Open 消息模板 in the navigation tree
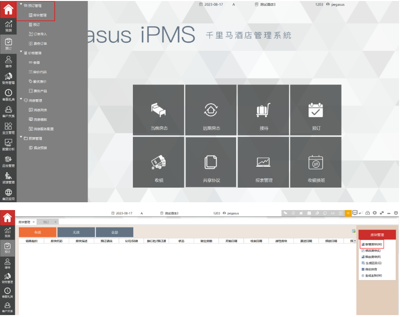Image resolution: width=401 pixels, height=317 pixels. pos(37,119)
